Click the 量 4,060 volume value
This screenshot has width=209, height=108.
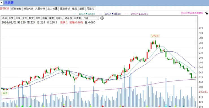point(90,22)
